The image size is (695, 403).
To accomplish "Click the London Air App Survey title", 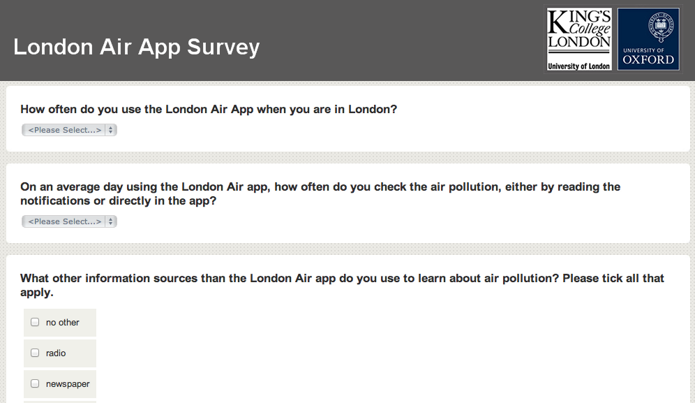I will (x=136, y=47).
